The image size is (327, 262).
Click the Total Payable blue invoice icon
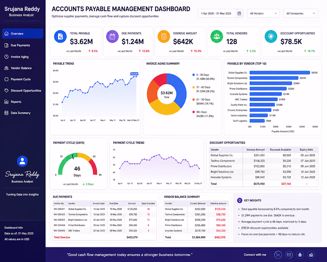pos(60,37)
